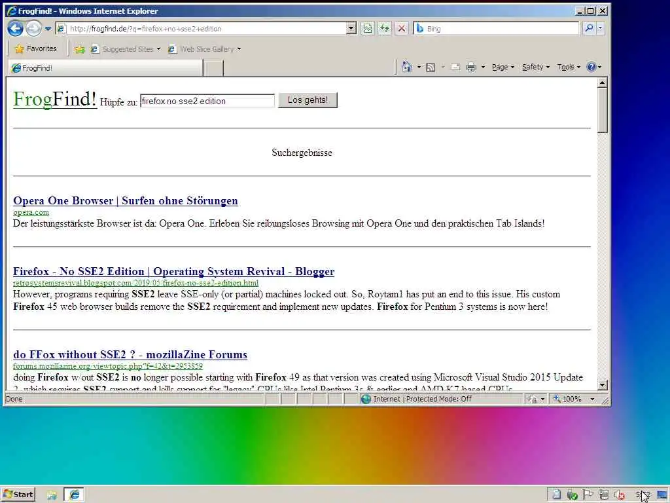
Task: Toggle Compatibility View icon
Action: pos(368,29)
